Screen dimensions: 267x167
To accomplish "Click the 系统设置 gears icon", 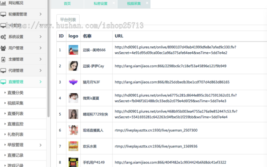I will coord(3,37).
